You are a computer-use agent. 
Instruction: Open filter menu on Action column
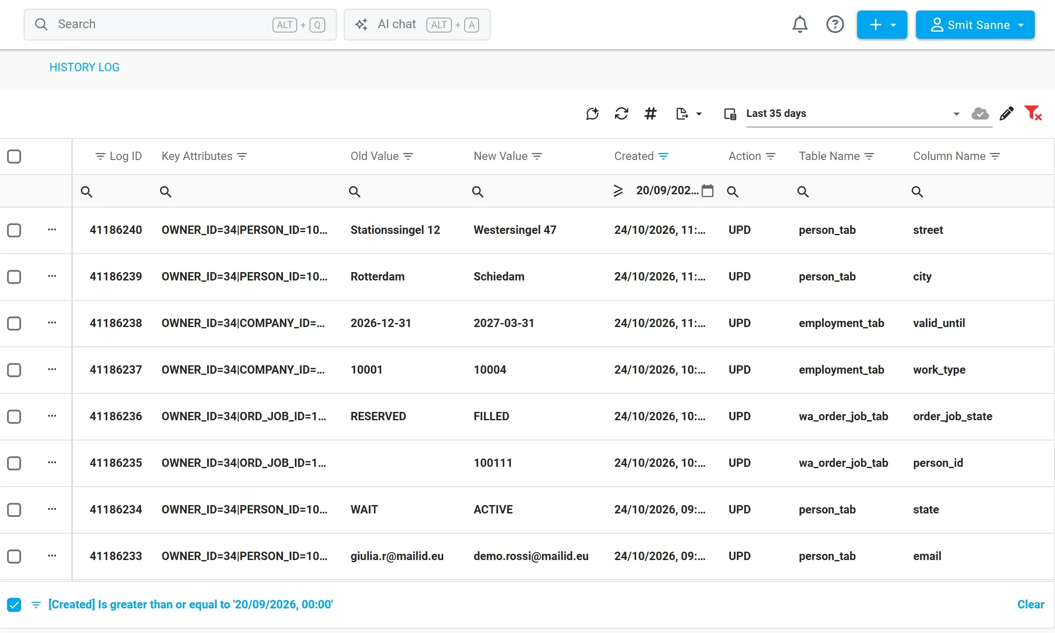pyautogui.click(x=770, y=156)
